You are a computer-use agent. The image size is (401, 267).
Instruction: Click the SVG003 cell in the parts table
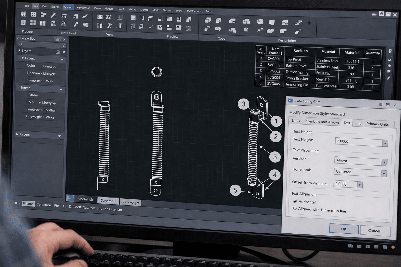tap(274, 71)
